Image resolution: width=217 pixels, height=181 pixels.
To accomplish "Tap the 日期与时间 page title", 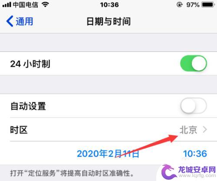I will 108,22.
